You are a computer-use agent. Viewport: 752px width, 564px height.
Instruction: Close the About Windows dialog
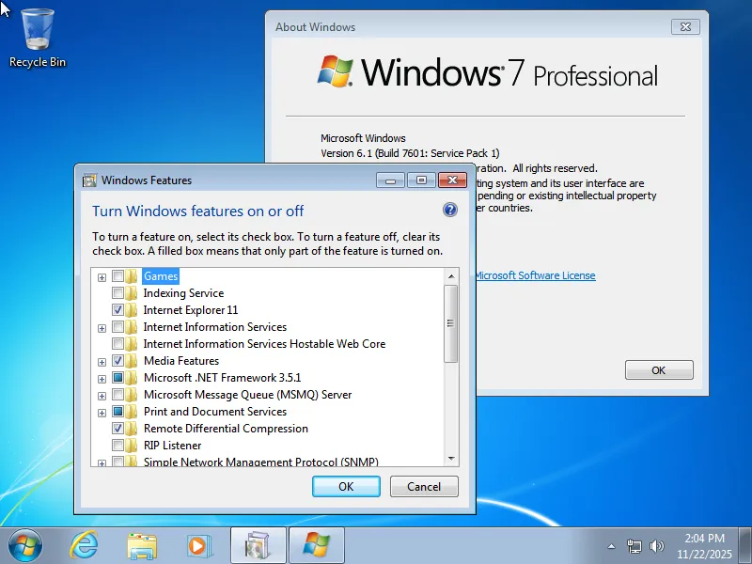point(686,27)
